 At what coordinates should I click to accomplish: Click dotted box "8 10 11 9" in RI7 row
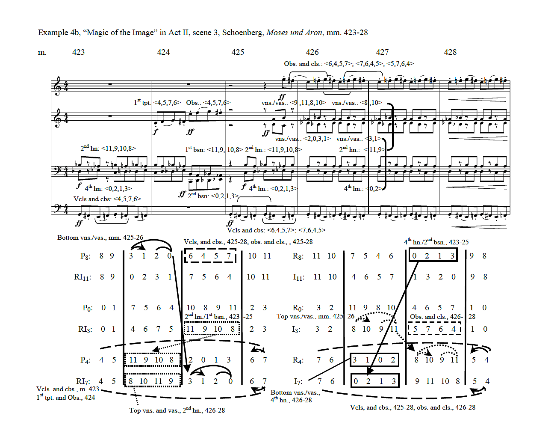(152, 380)
